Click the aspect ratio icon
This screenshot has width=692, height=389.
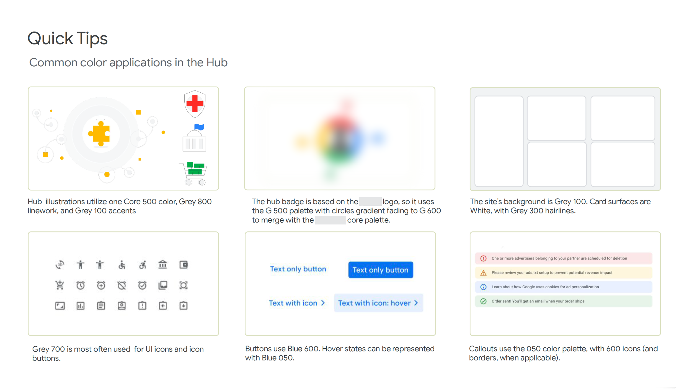[x=60, y=306]
